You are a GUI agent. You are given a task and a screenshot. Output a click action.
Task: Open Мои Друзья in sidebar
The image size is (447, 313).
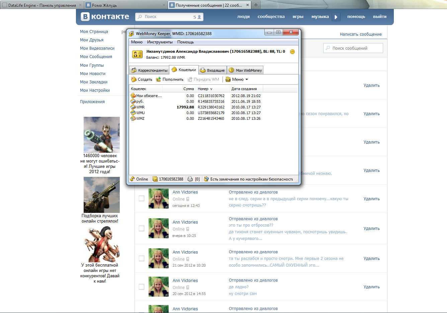92,40
